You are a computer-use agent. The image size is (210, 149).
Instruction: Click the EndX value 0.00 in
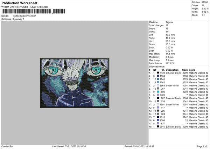[x=169, y=47]
